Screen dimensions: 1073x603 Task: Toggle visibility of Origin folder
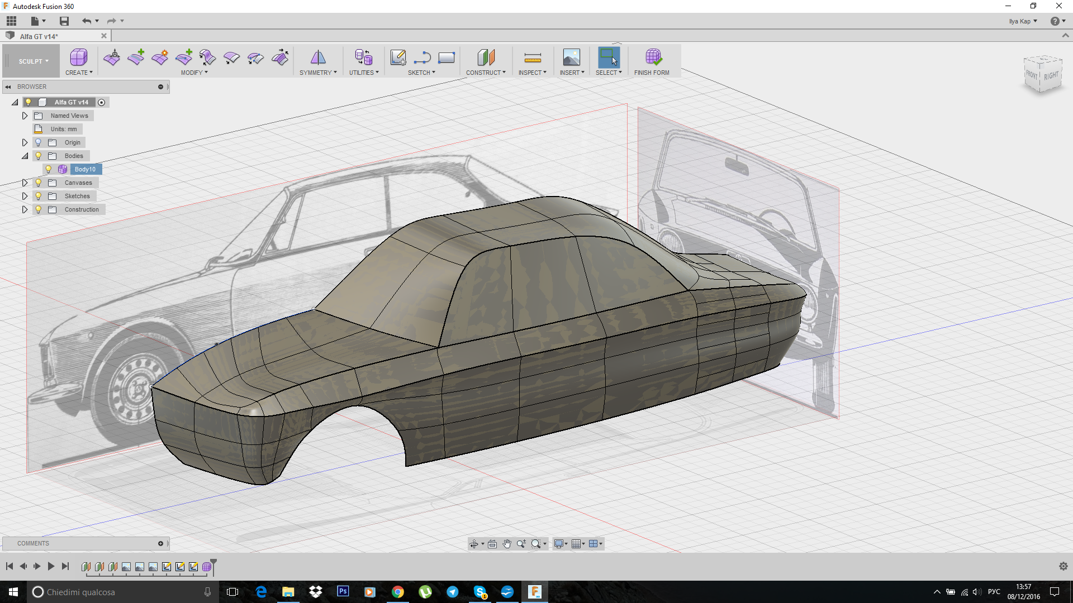point(39,141)
